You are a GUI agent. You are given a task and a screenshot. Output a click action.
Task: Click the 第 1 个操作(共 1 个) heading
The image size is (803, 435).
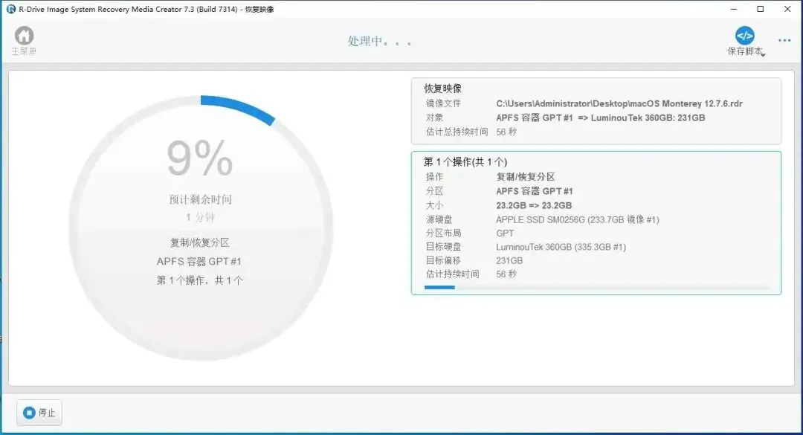(465, 162)
